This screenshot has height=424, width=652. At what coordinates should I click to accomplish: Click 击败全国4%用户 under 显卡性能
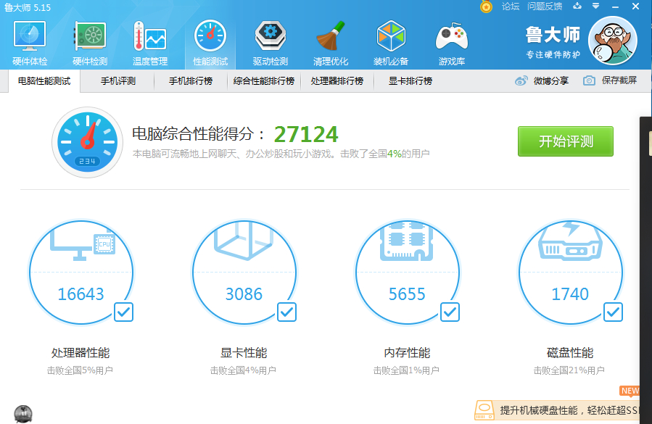243,370
